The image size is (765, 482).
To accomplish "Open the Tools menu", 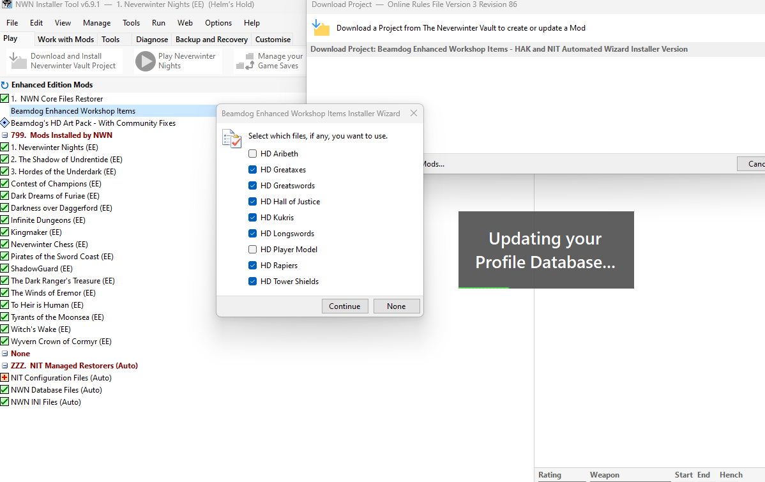I will (x=131, y=23).
